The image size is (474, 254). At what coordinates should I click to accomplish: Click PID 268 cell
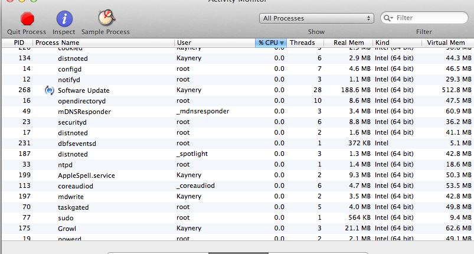[24, 90]
